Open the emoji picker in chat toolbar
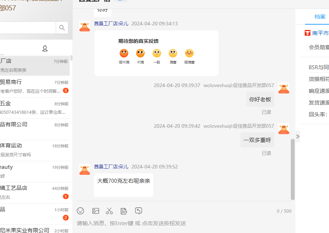 [x=80, y=211]
